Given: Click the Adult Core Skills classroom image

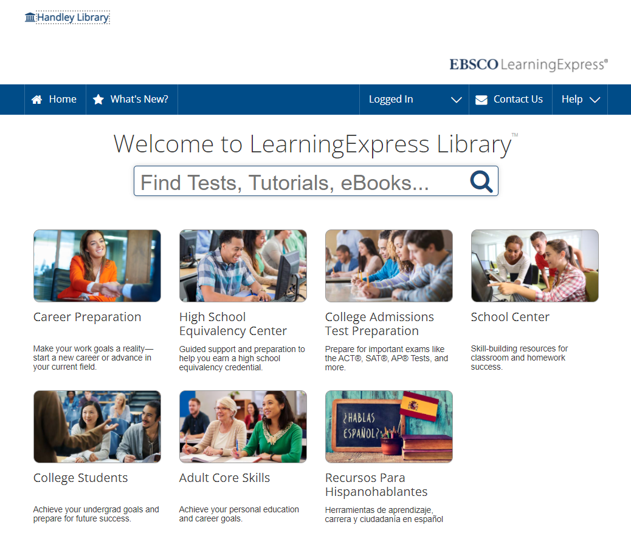Looking at the screenshot, I should [243, 426].
